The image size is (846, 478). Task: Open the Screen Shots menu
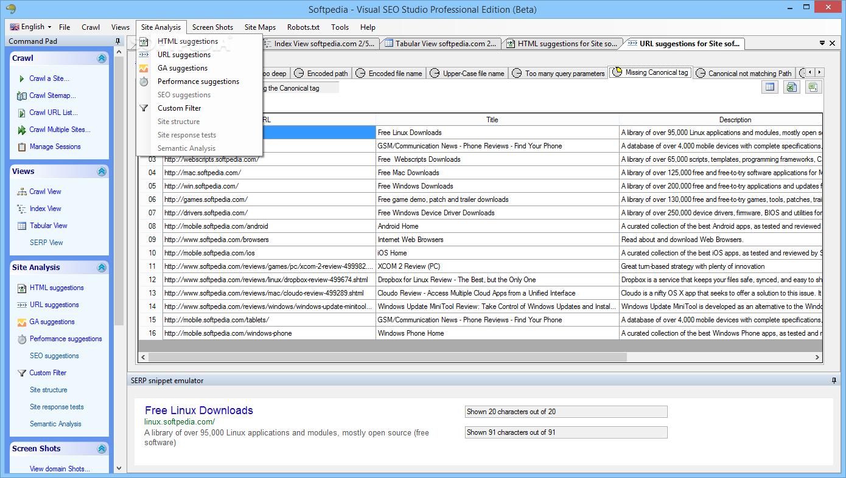(212, 27)
